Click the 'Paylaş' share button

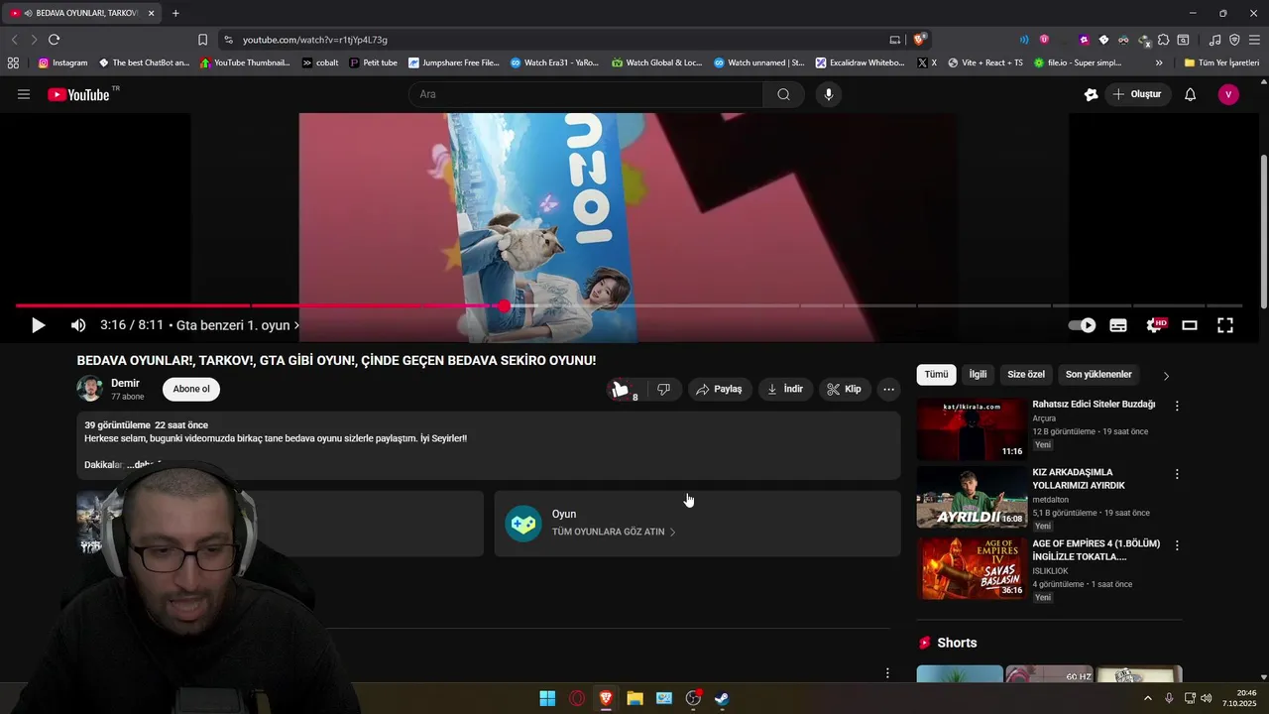pos(720,389)
